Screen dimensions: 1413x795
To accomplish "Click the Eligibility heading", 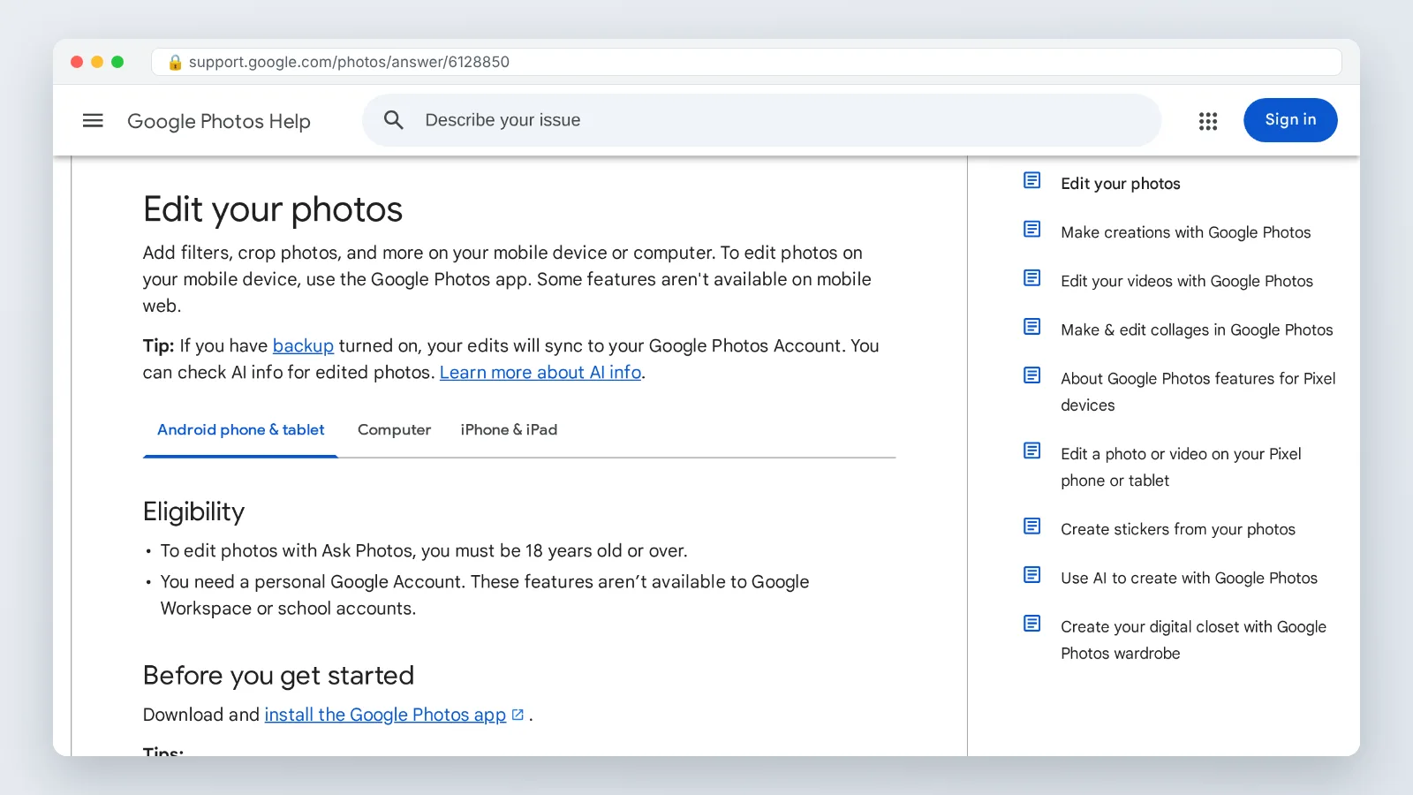I will coord(193,511).
